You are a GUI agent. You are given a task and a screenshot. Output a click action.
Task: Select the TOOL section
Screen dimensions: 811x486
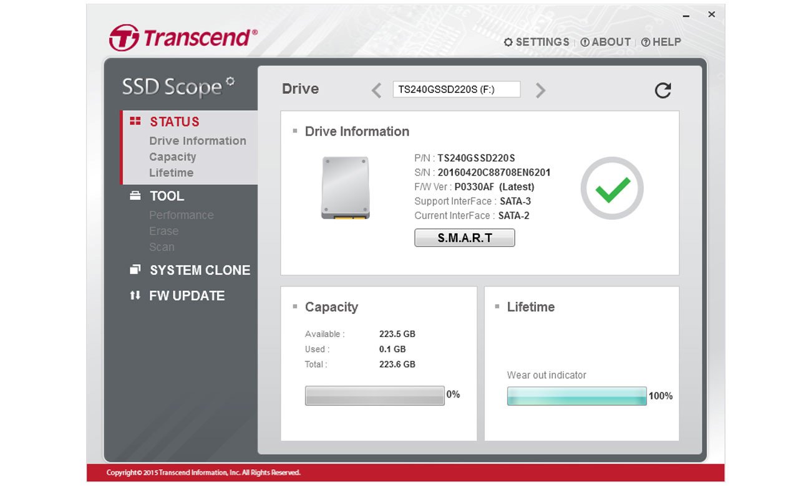coord(167,196)
